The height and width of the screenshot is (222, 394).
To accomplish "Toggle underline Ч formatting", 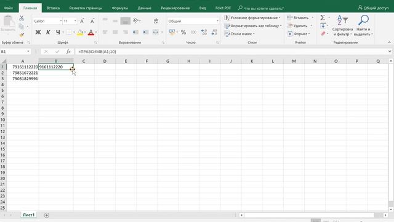I will pos(58,32).
